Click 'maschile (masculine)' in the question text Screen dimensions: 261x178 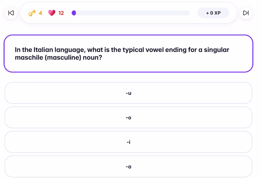[48, 57]
